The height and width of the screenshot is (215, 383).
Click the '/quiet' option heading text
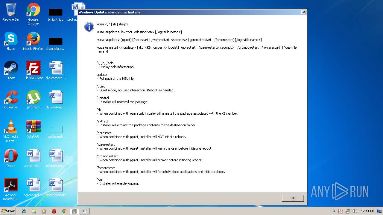pyautogui.click(x=101, y=86)
